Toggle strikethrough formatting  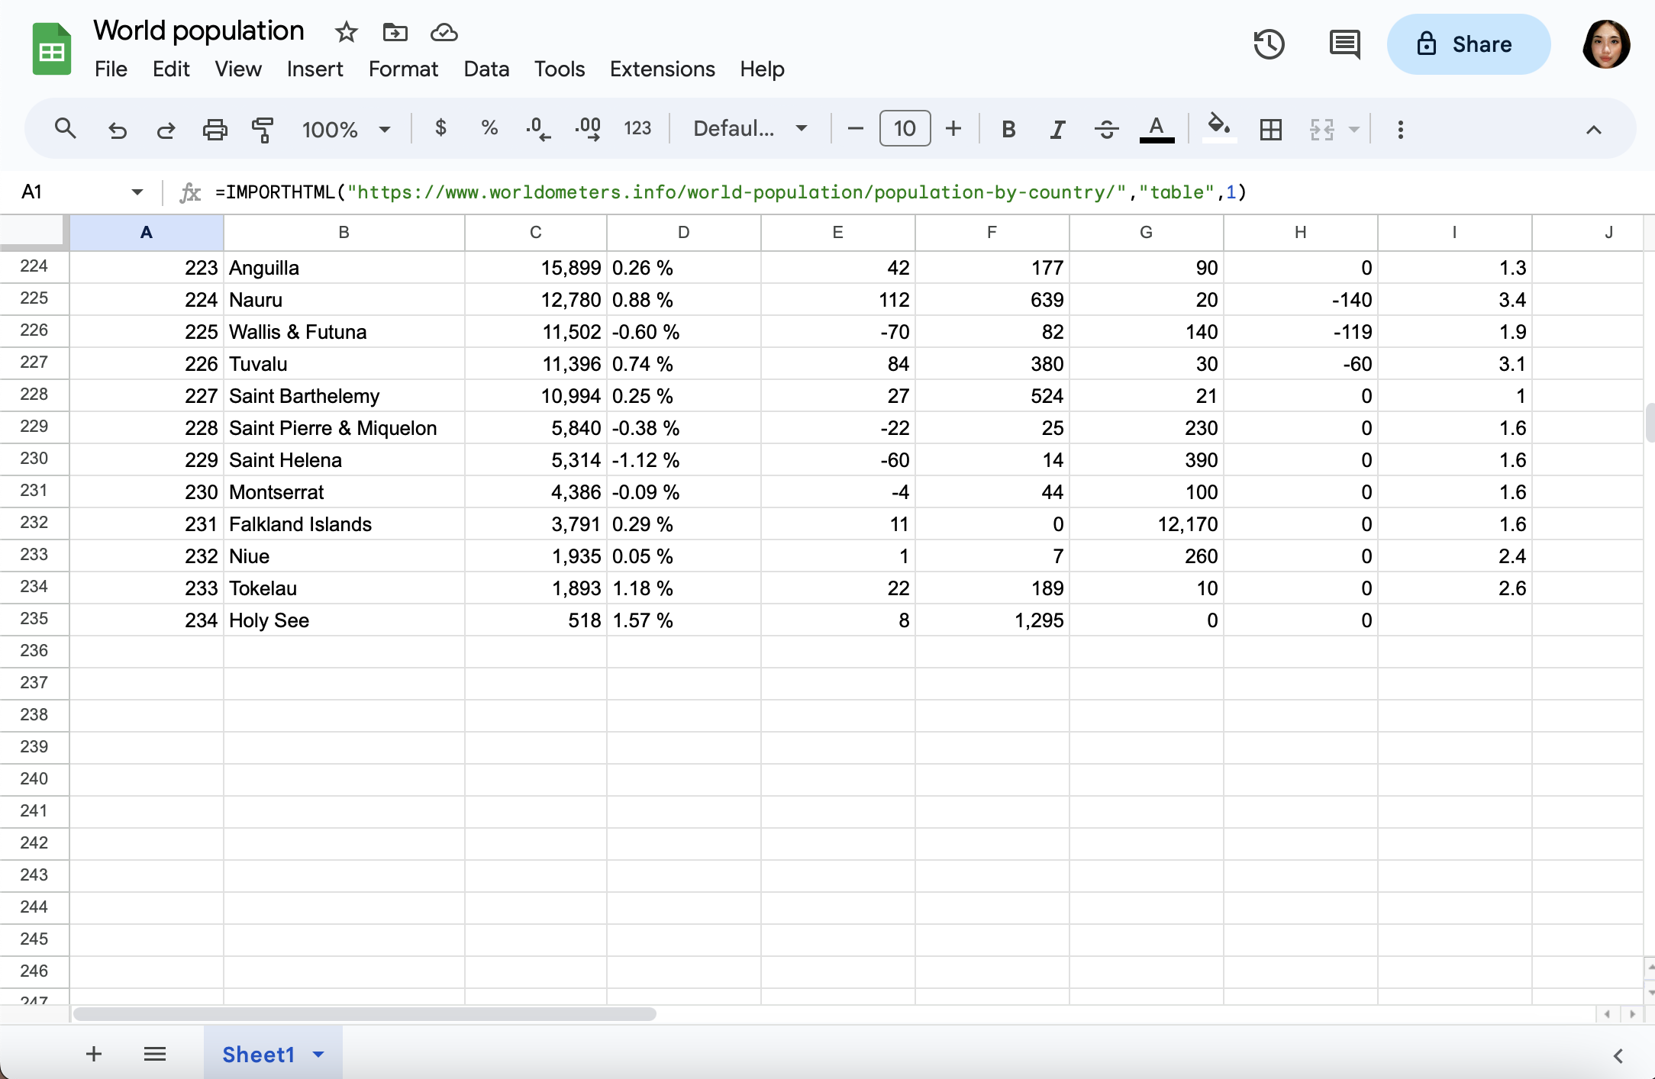[1106, 129]
